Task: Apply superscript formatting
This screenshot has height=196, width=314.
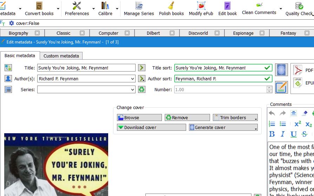Action: (x=297, y=124)
